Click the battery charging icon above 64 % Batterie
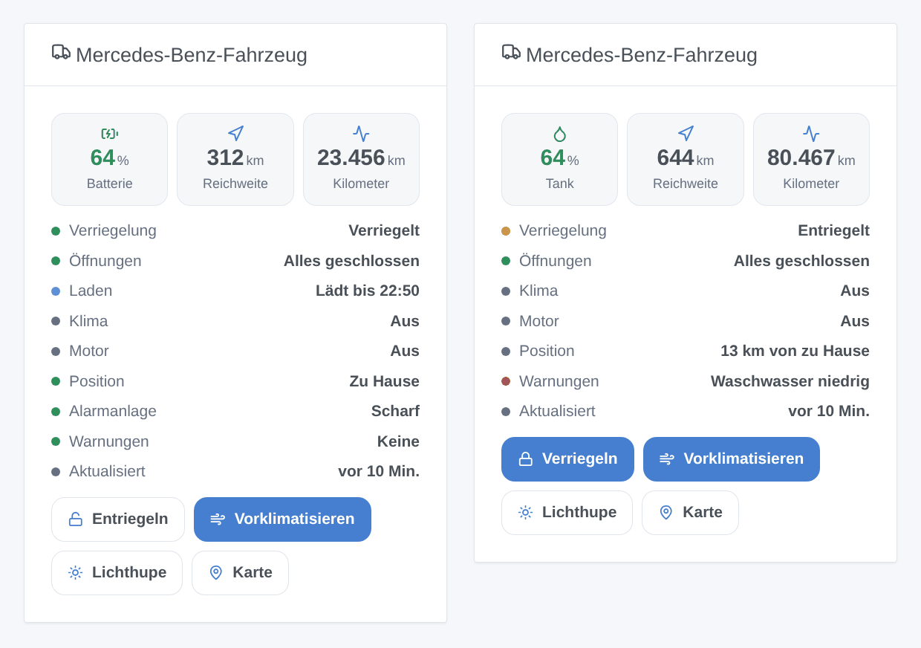 click(110, 134)
